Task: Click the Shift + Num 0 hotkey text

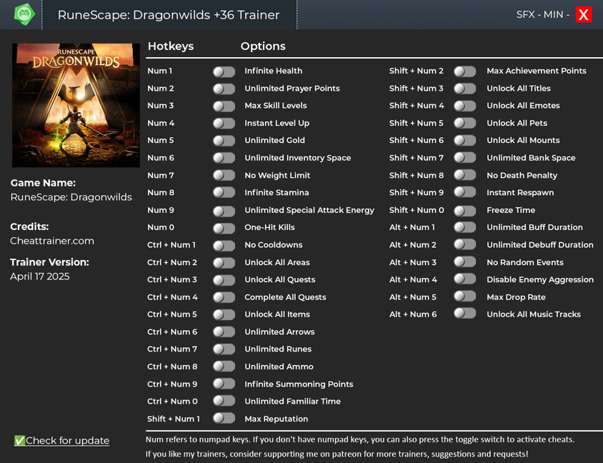Action: click(417, 210)
